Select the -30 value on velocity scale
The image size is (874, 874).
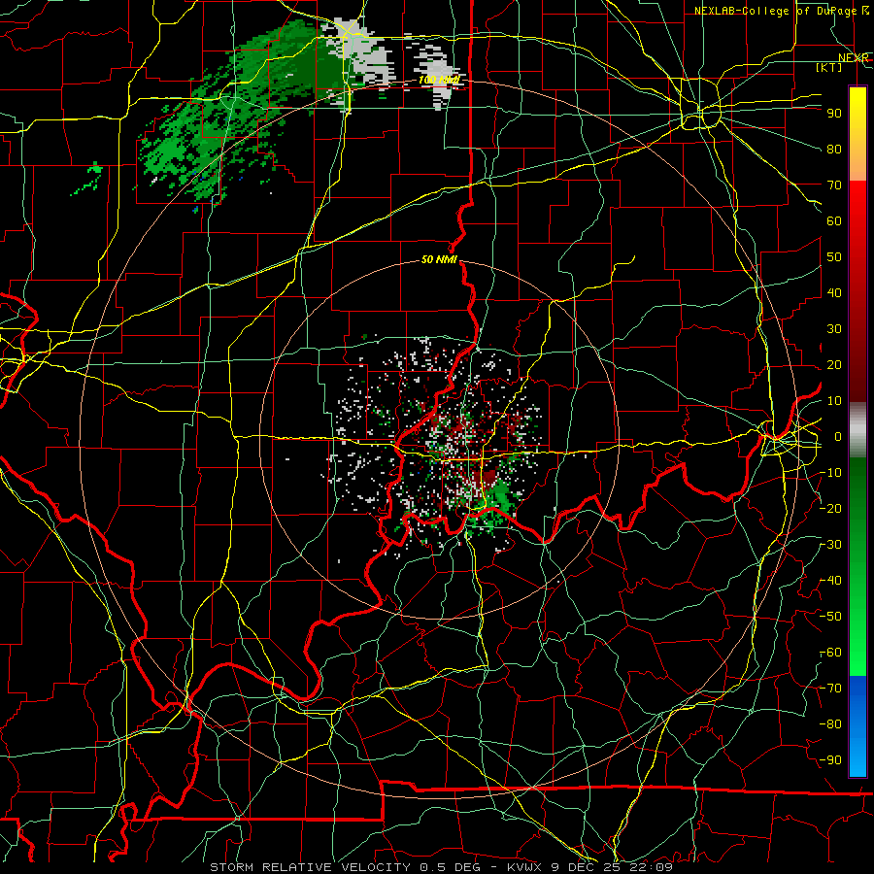pyautogui.click(x=830, y=545)
